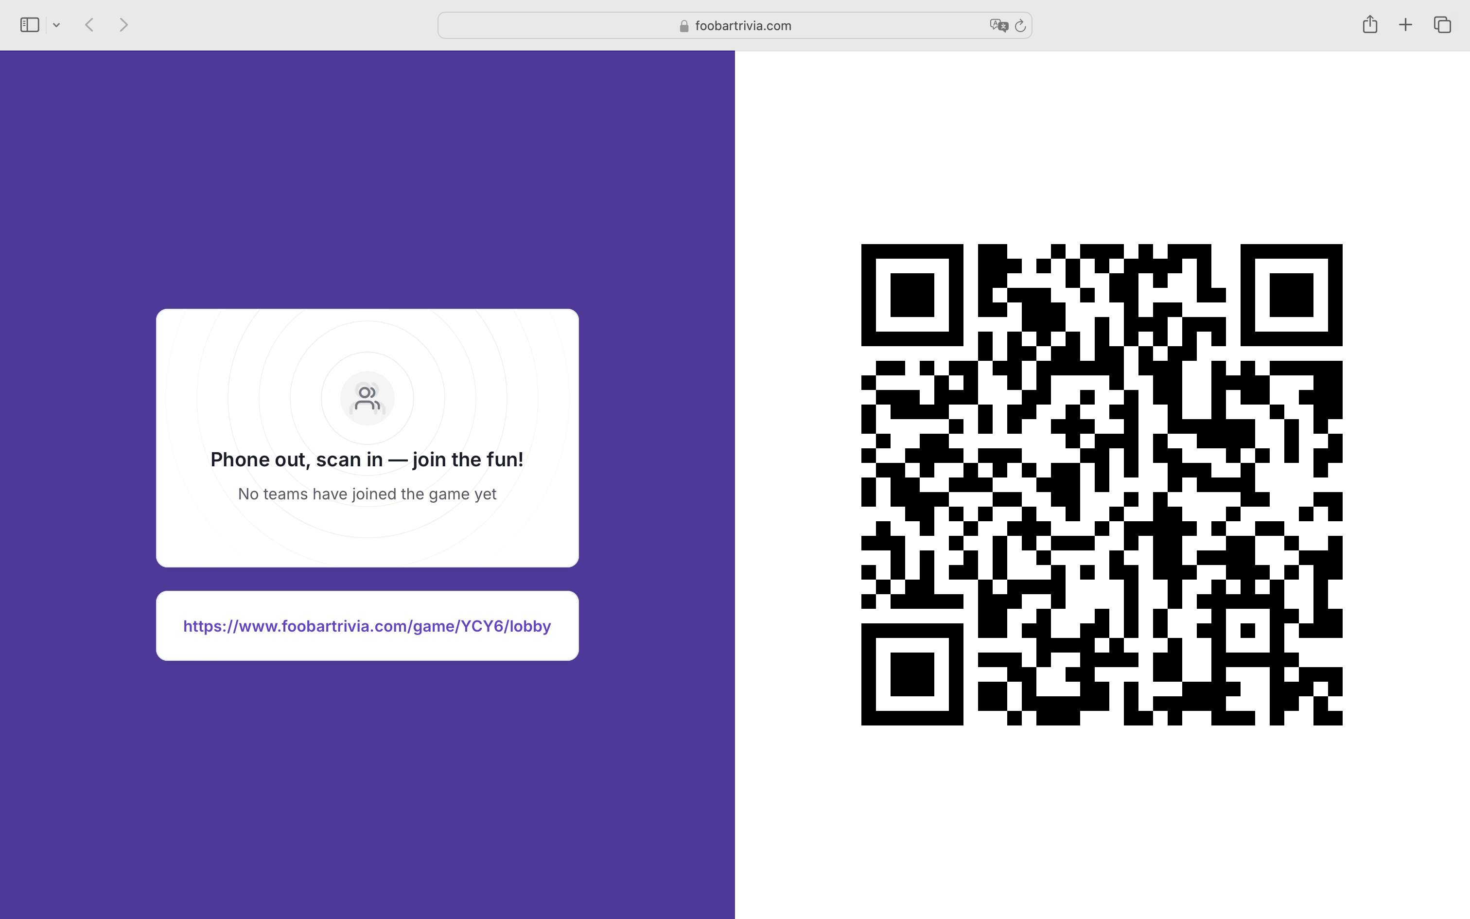Show the tab overview icon
1470x919 pixels.
click(x=1443, y=25)
